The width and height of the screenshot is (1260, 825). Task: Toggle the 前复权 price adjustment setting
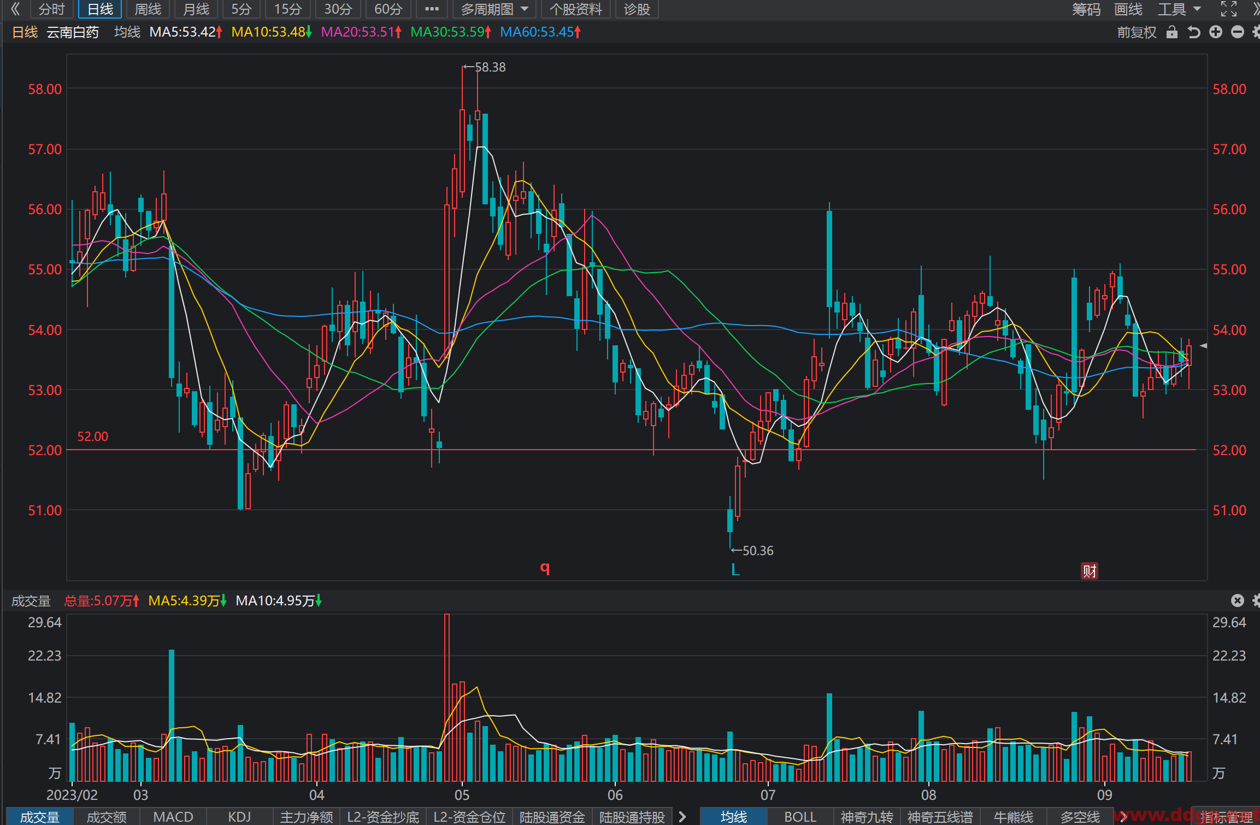[x=1137, y=32]
